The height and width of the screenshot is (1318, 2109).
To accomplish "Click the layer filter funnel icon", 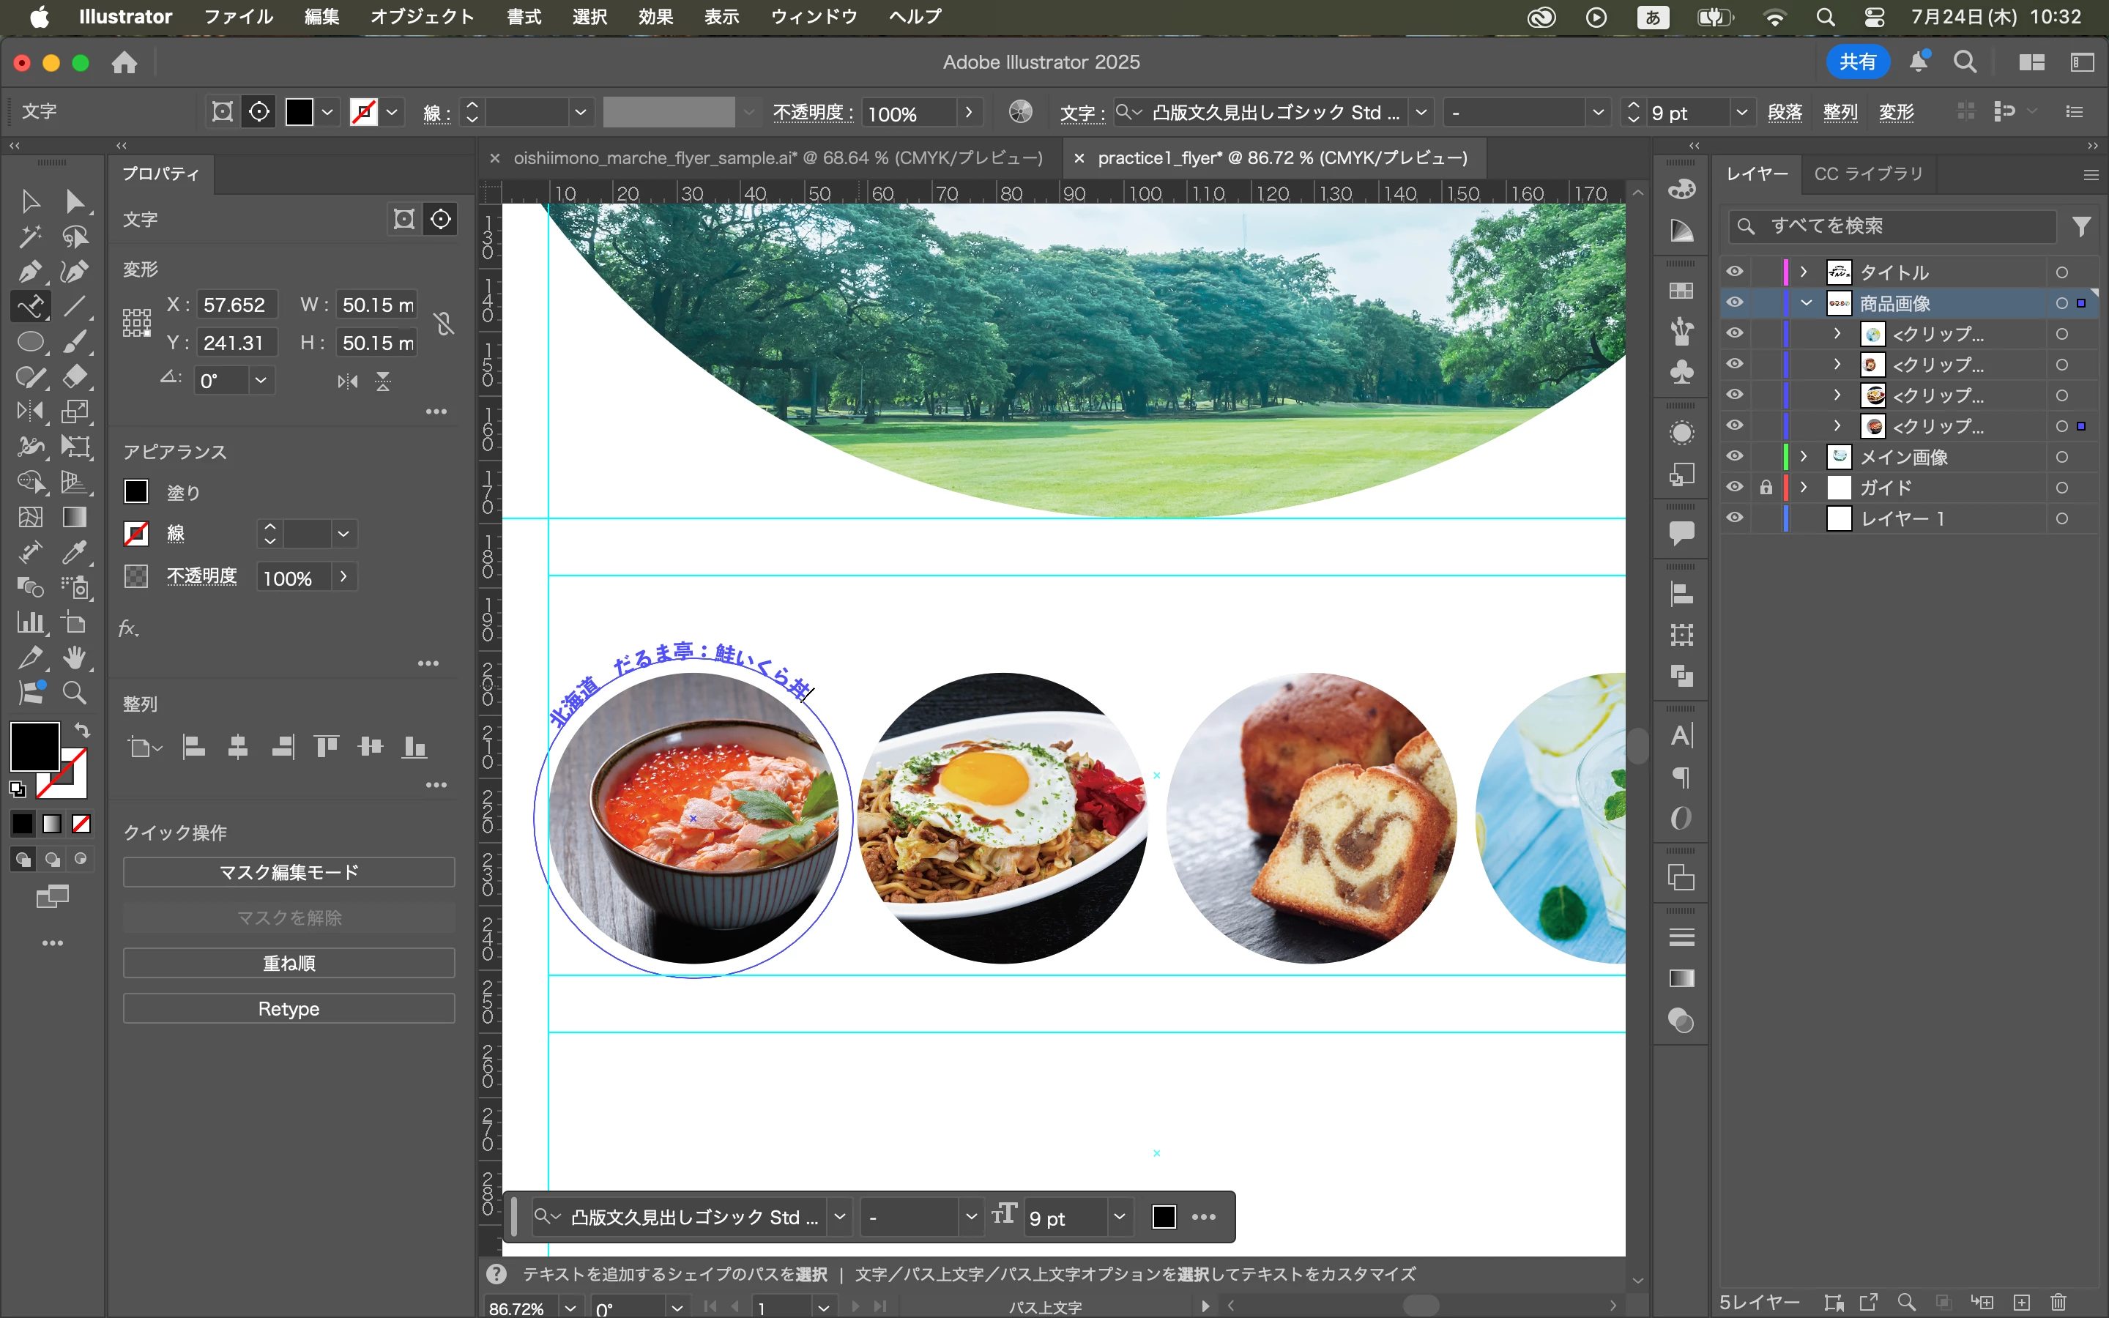I will [x=2081, y=227].
